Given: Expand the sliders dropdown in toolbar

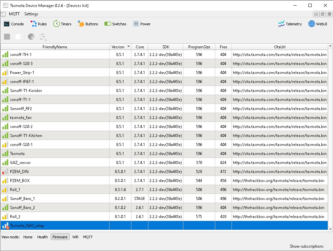Looking at the screenshot, I should 43,37.
